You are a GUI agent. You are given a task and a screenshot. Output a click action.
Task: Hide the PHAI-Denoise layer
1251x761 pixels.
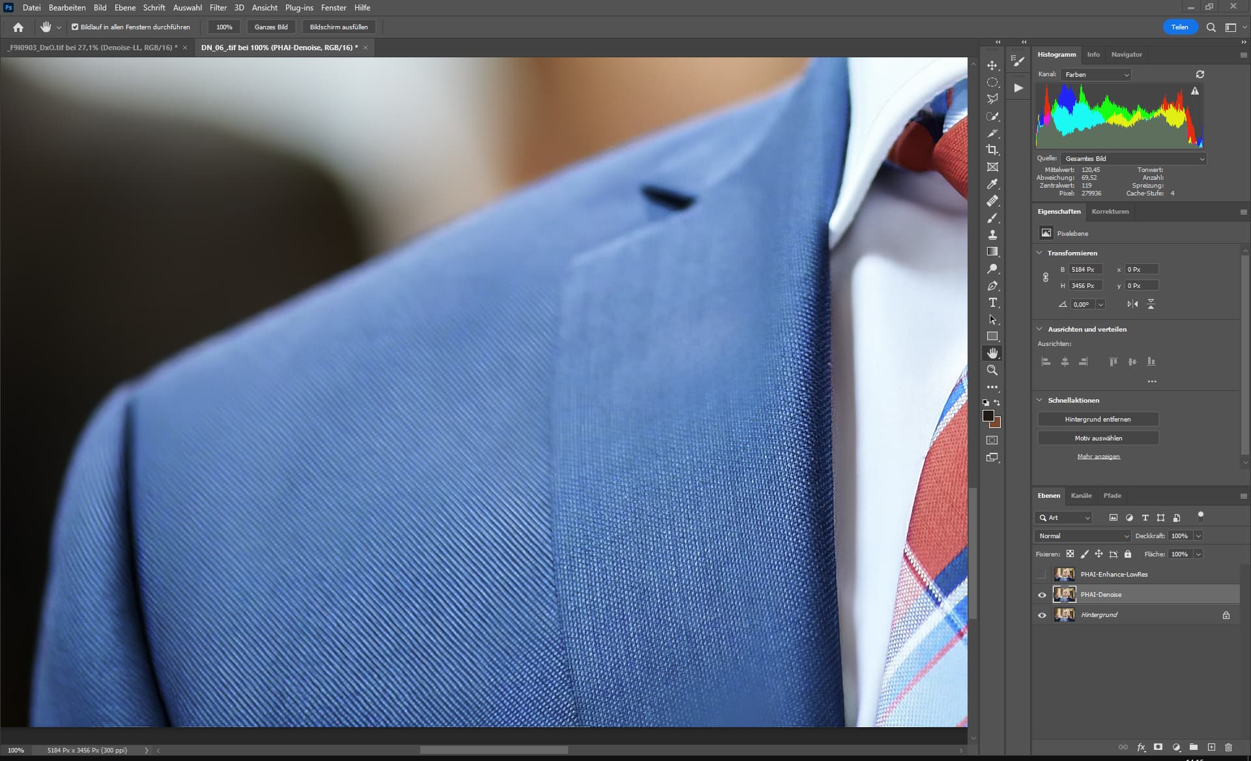[1041, 595]
